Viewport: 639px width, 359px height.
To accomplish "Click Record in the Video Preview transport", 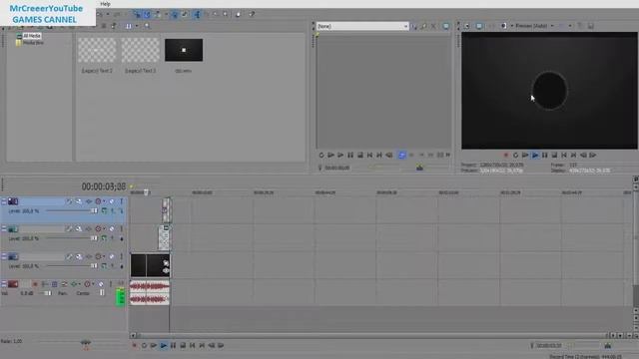I will pos(506,156).
